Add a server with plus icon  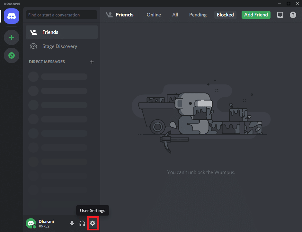12,37
